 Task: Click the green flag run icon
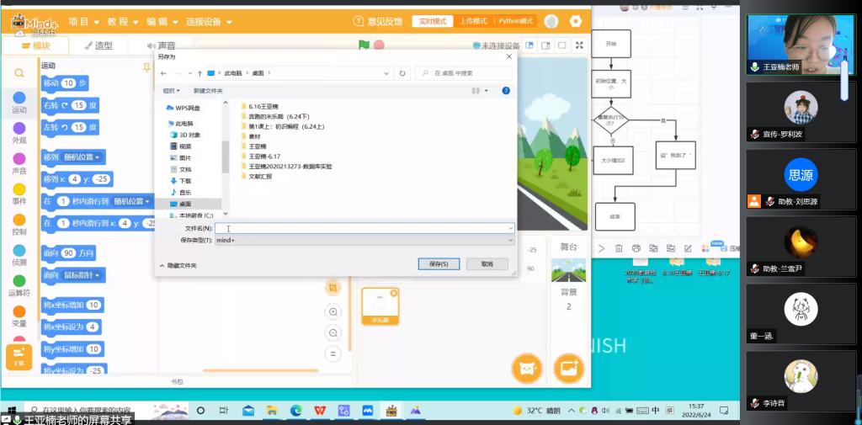click(364, 45)
